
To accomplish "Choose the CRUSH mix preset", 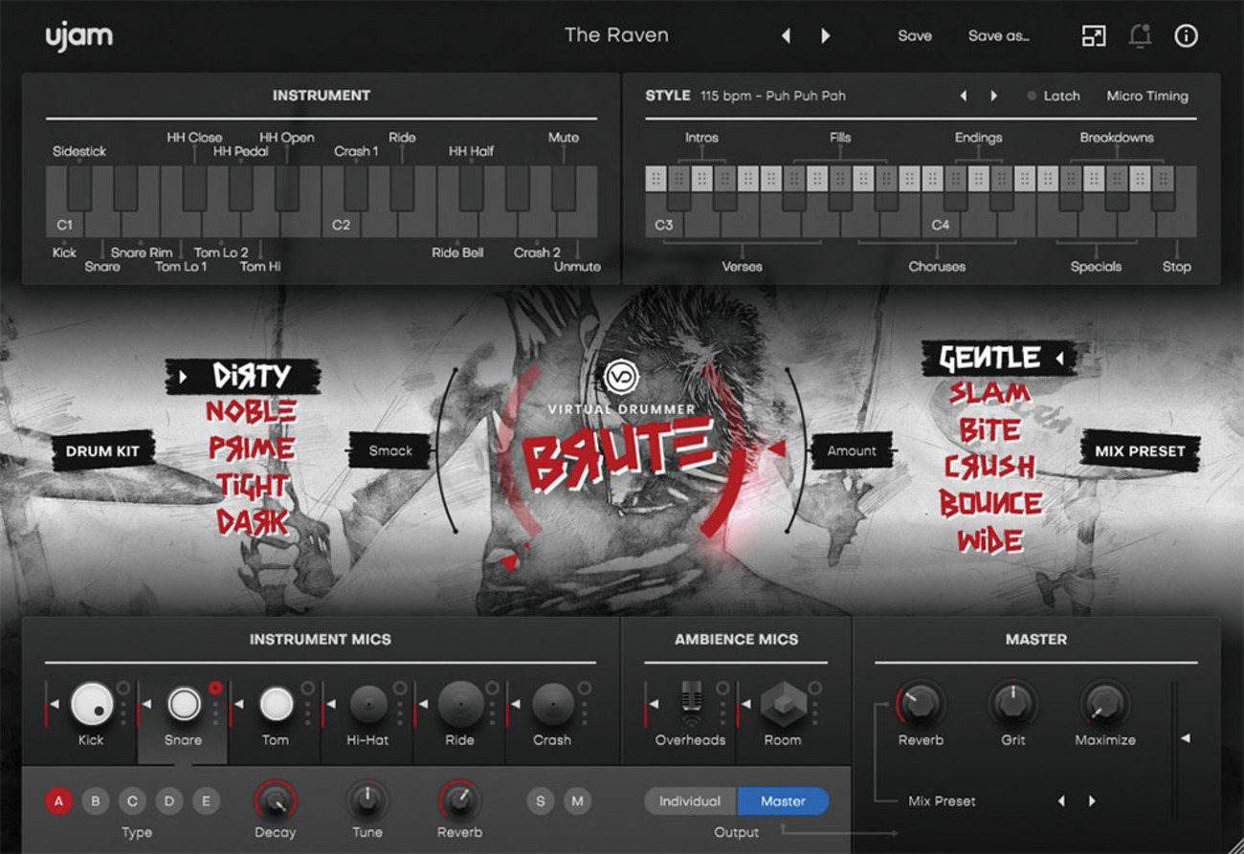I will (x=989, y=467).
